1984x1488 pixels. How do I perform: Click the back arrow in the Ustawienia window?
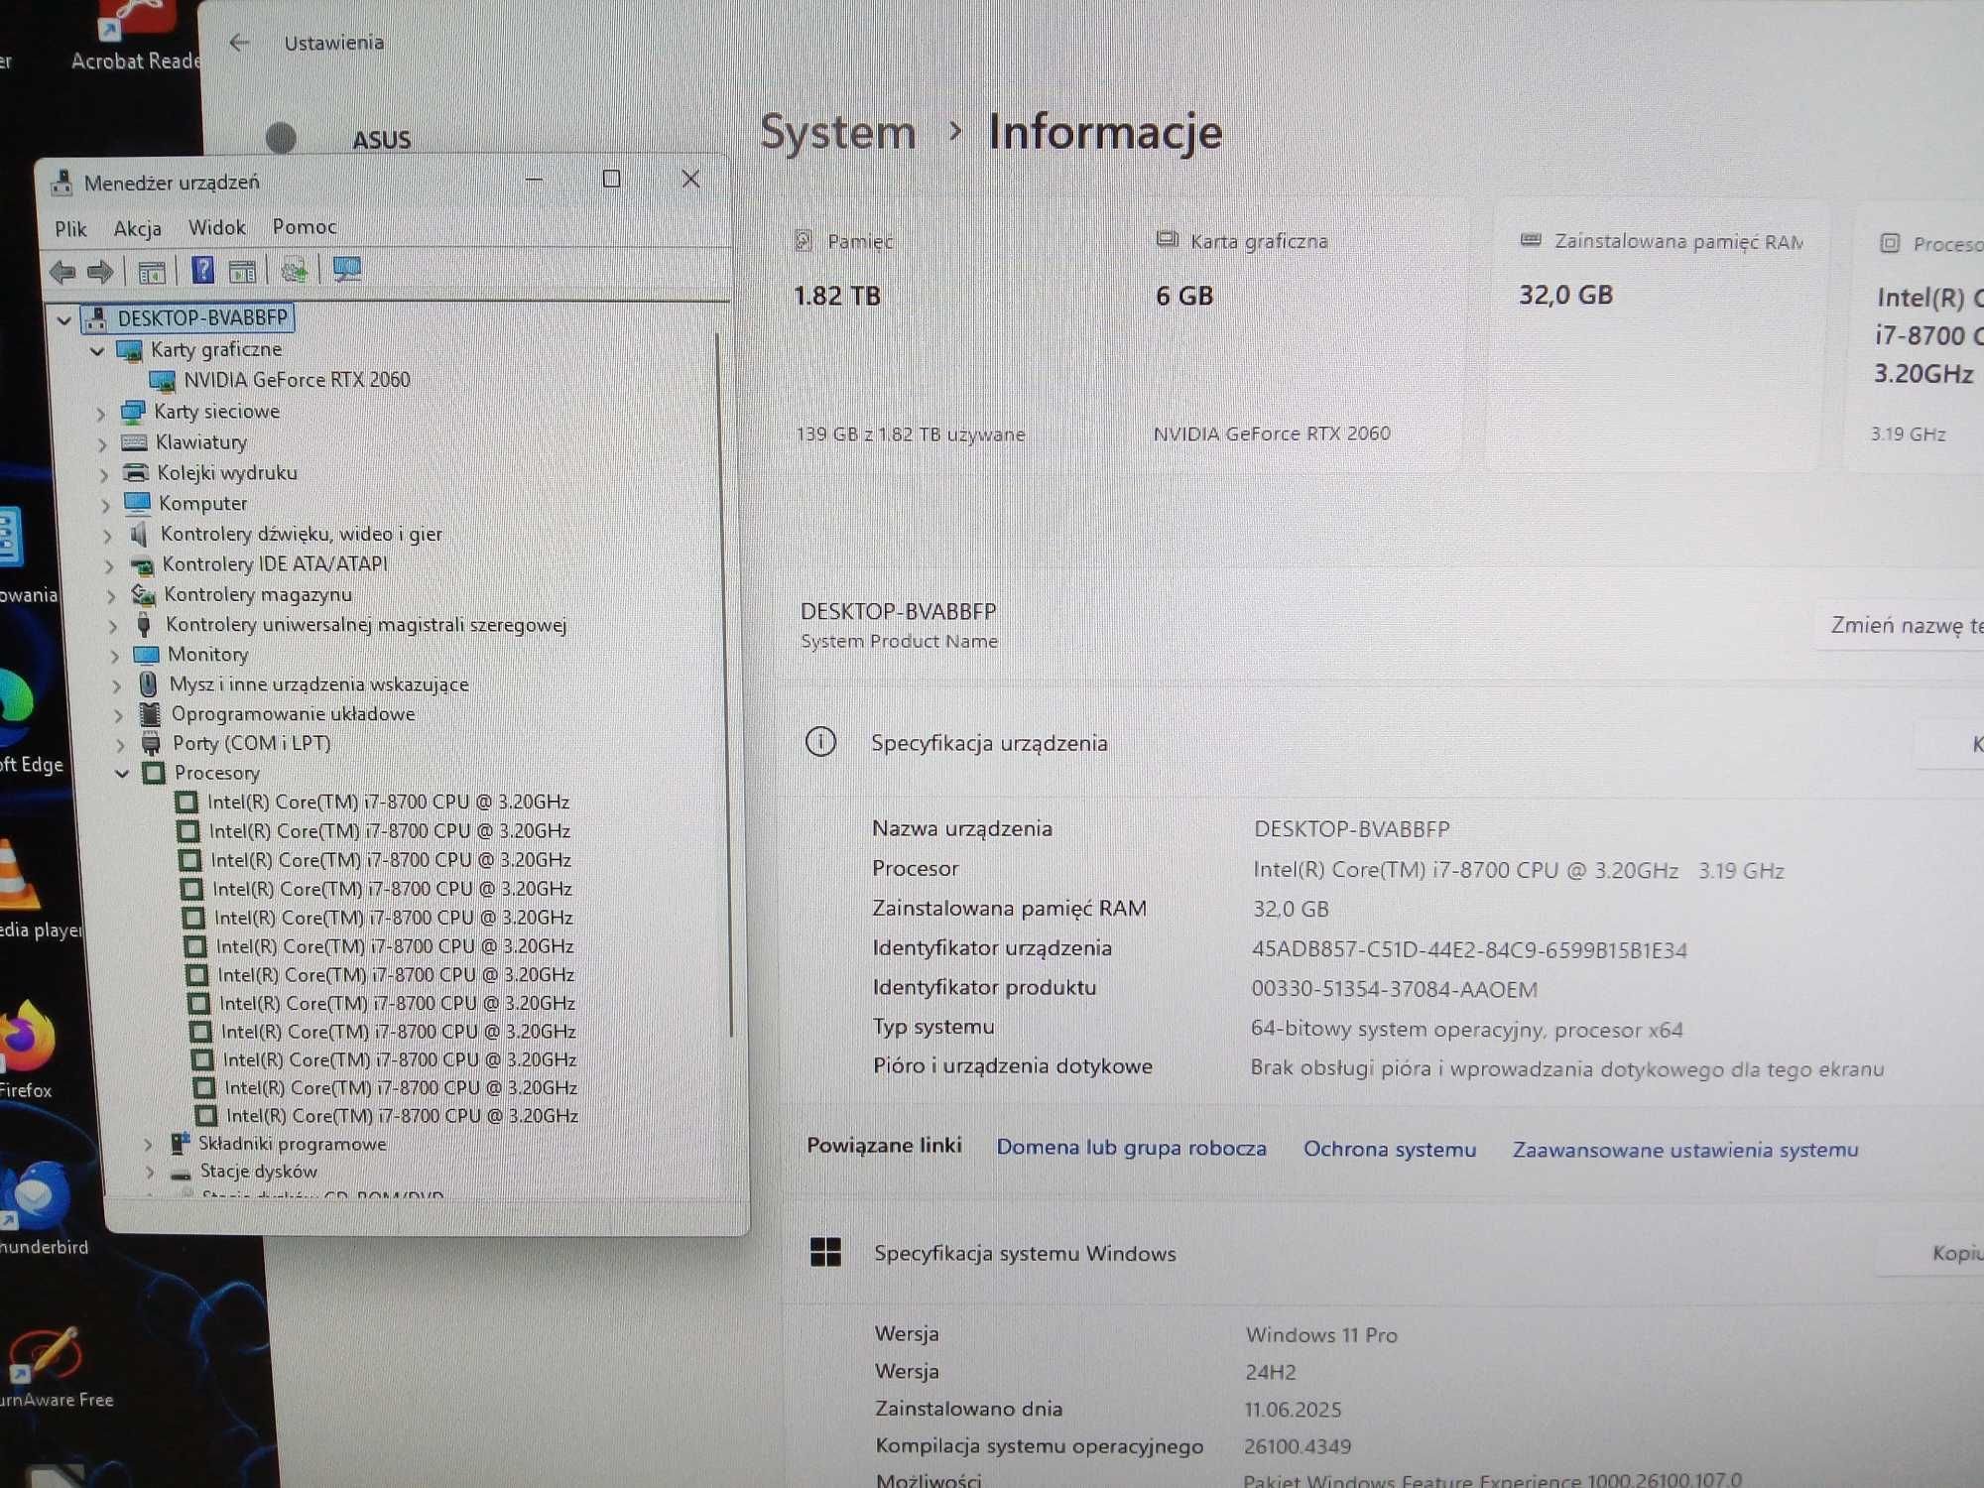point(239,43)
